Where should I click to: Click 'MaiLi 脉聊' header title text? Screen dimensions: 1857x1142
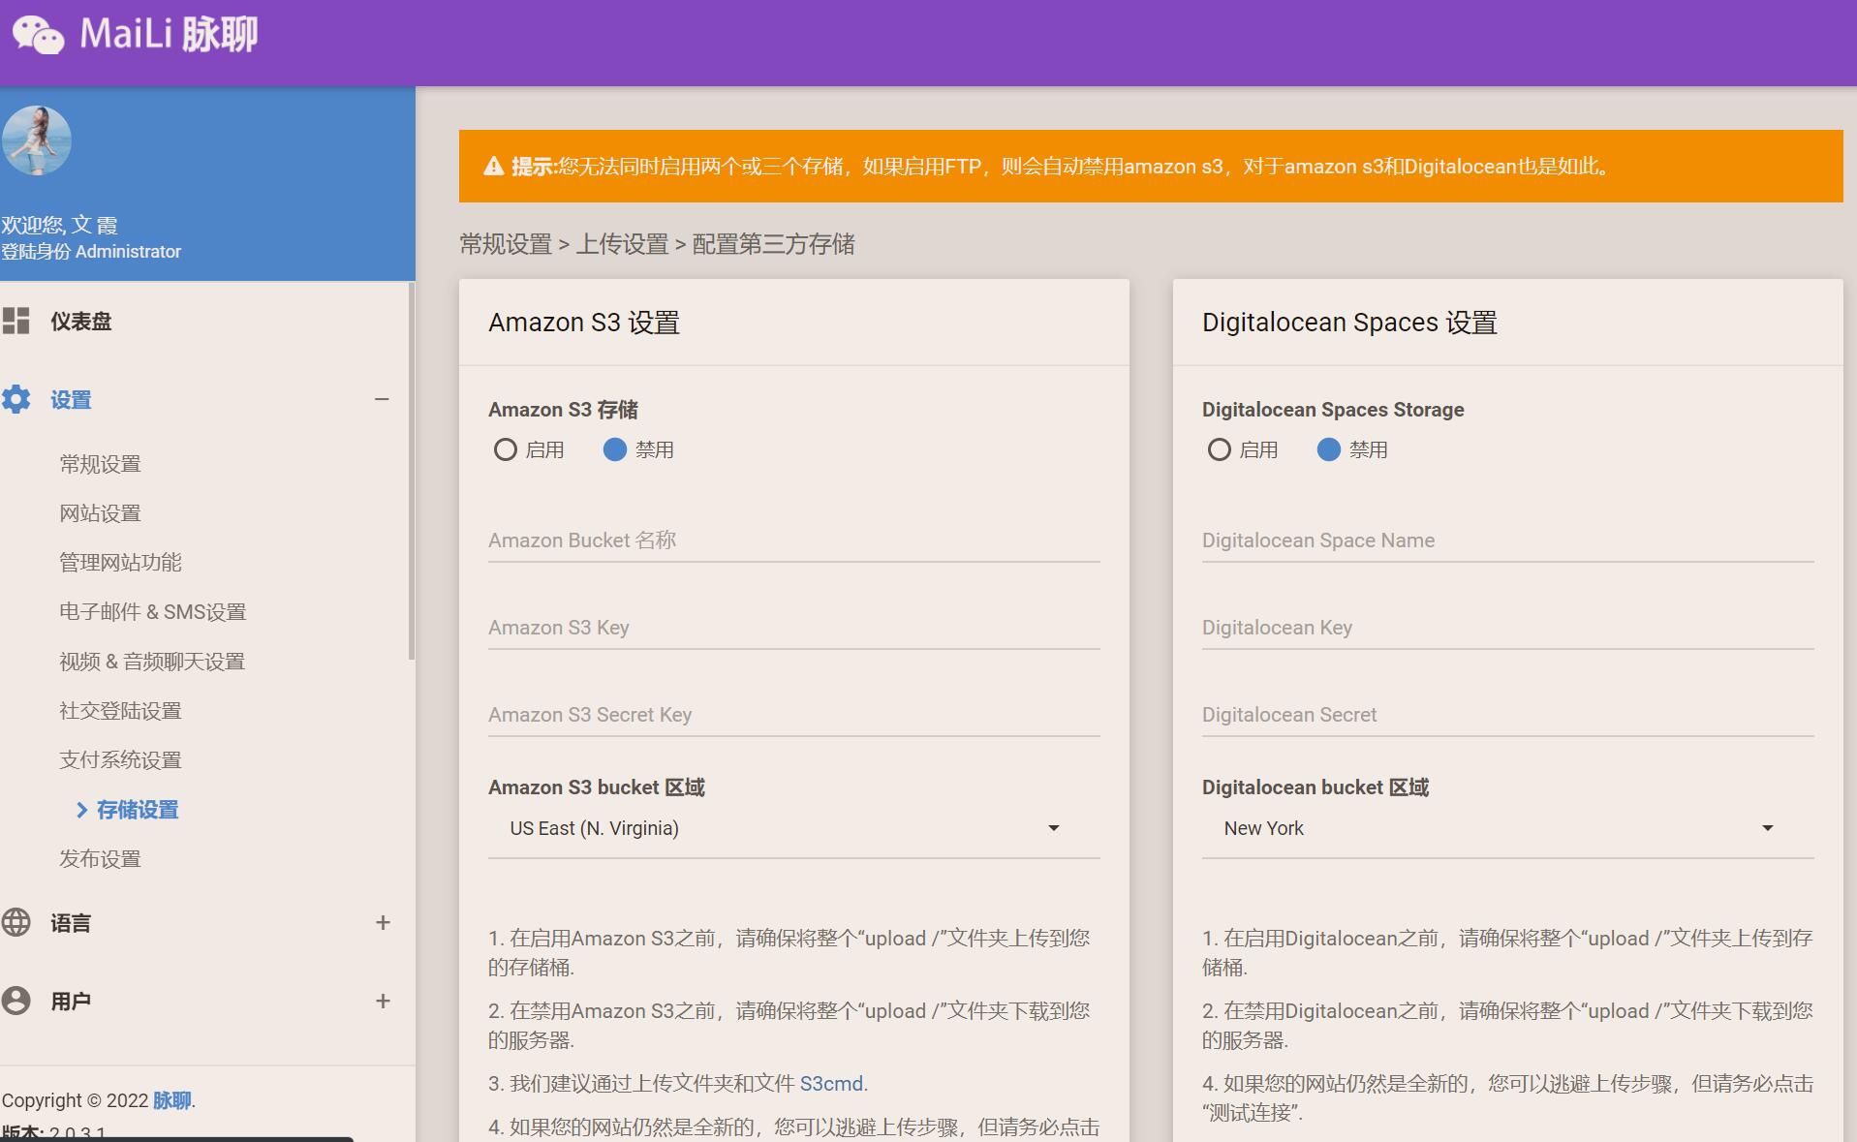tap(169, 35)
